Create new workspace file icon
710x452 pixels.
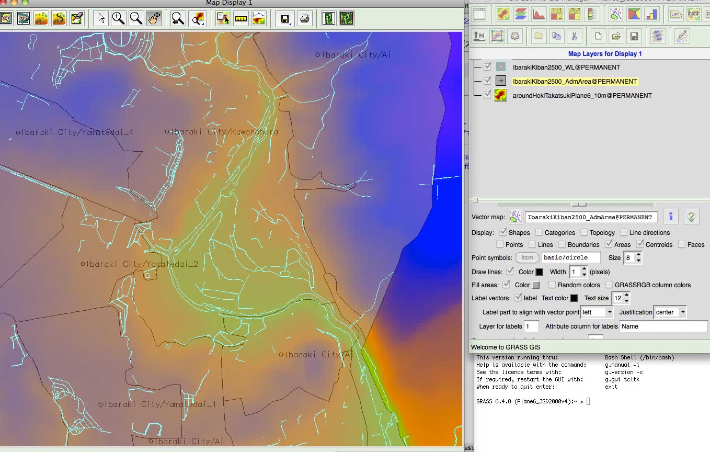[x=599, y=36]
